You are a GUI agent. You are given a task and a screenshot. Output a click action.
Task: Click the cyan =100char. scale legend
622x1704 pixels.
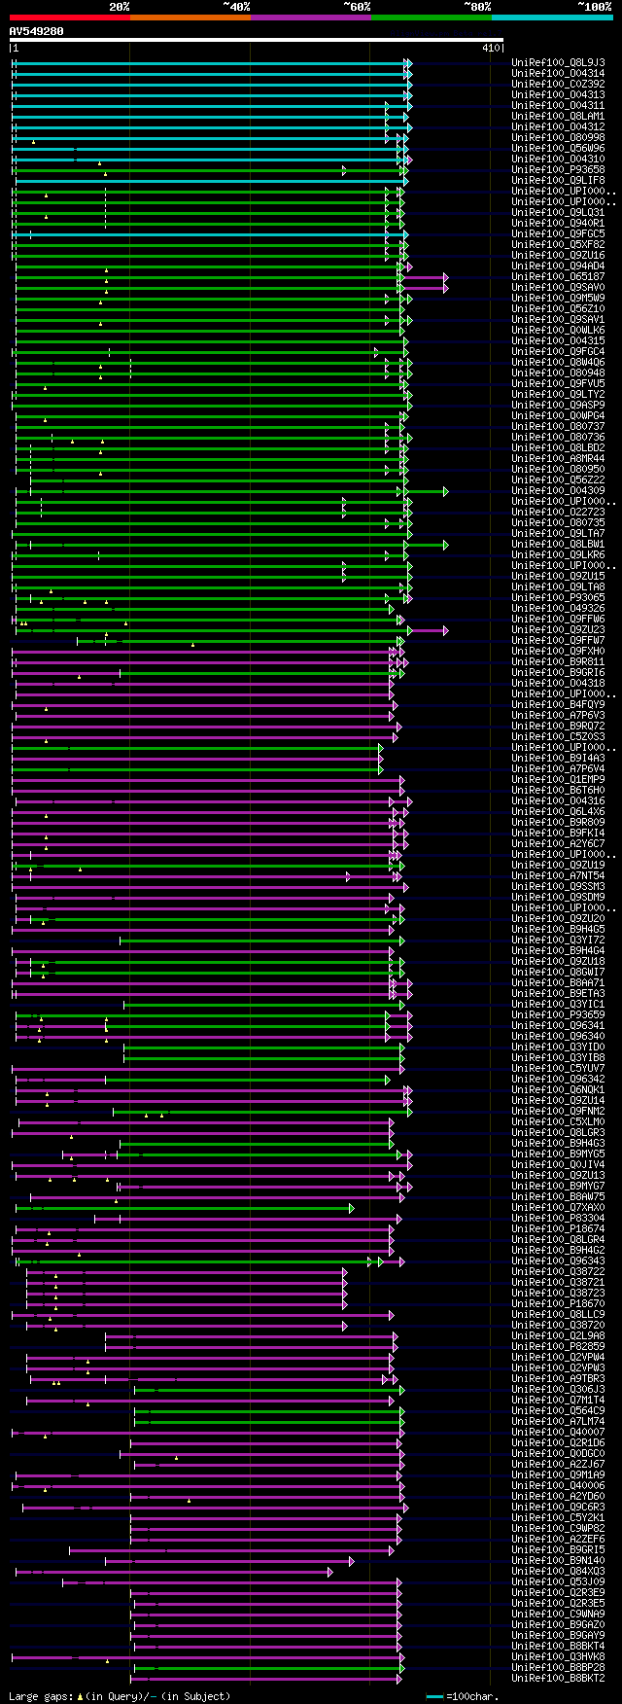463,1696
